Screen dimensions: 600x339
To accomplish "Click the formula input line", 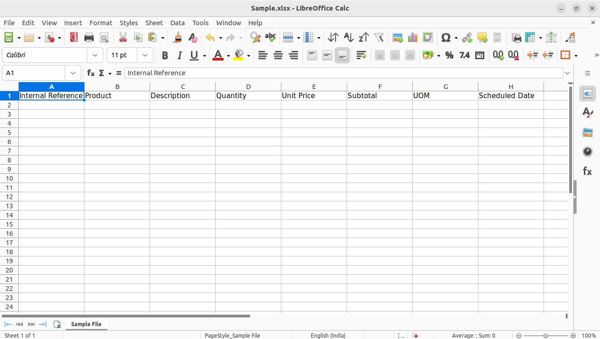I will [344, 73].
